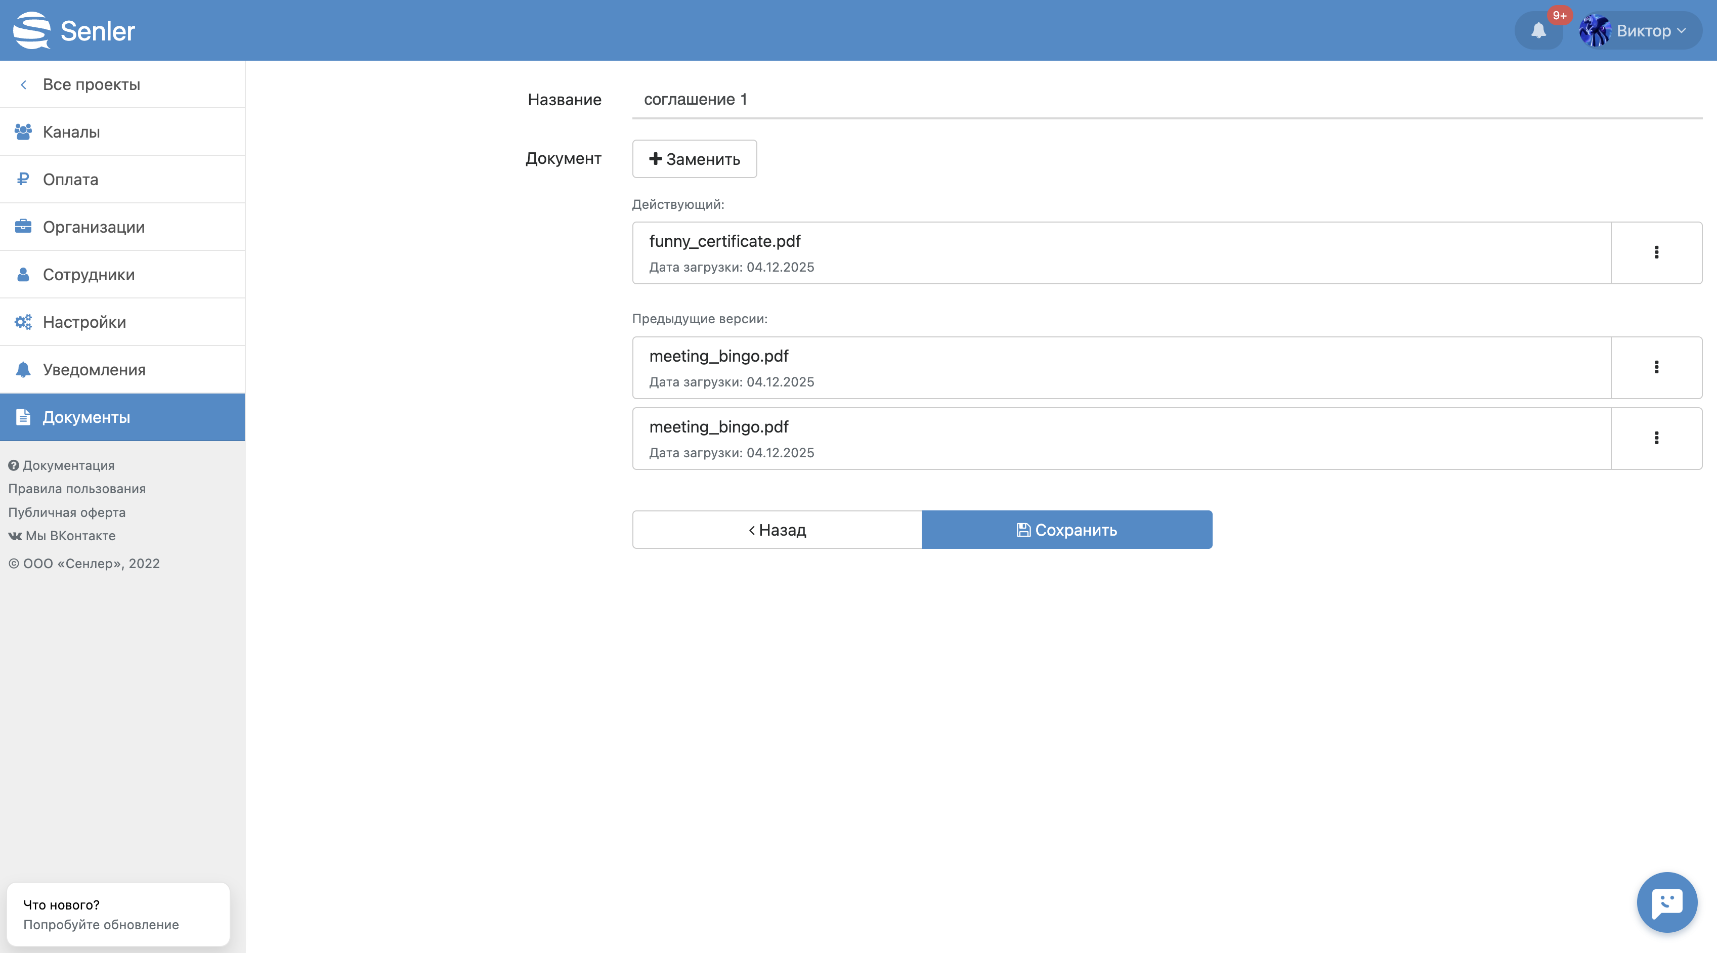Open options for last meeting_bingo.pdf version
This screenshot has width=1717, height=953.
tap(1656, 438)
